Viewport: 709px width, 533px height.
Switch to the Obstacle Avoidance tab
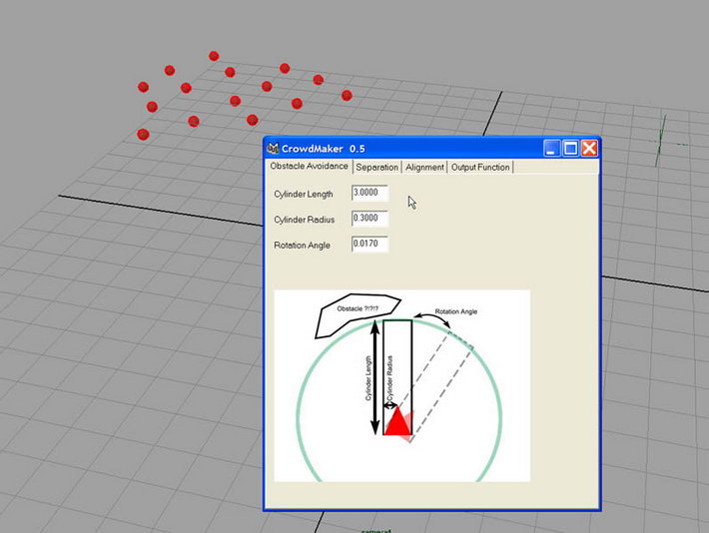[309, 166]
